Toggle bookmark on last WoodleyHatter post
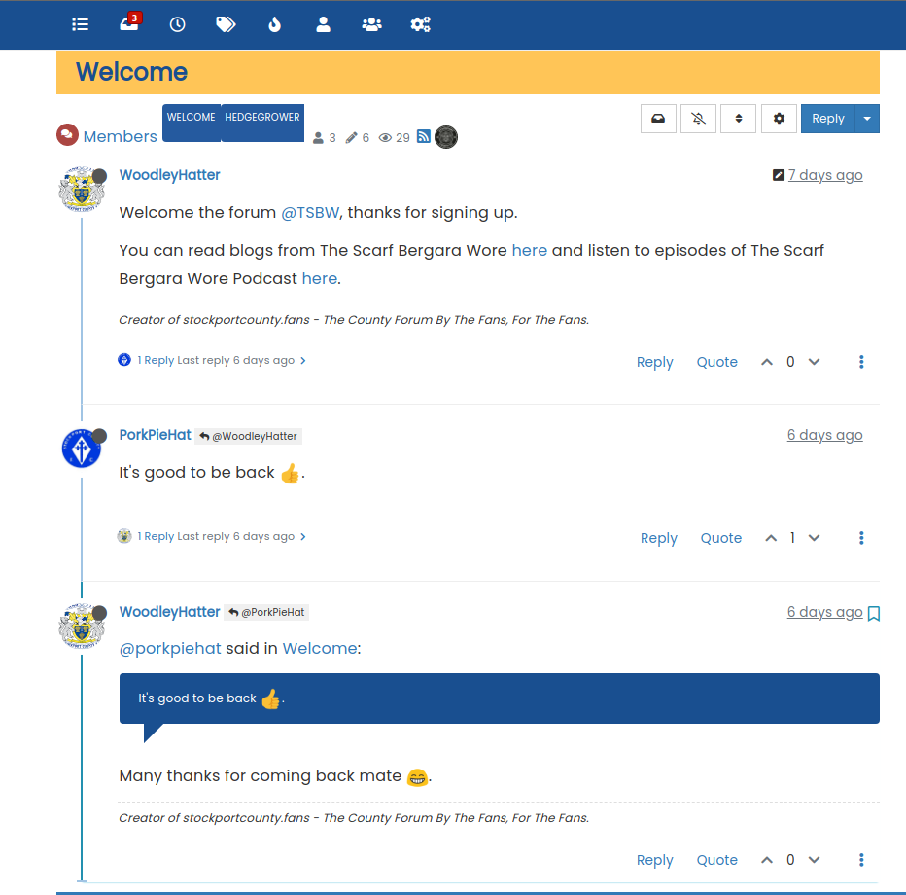 tap(873, 614)
